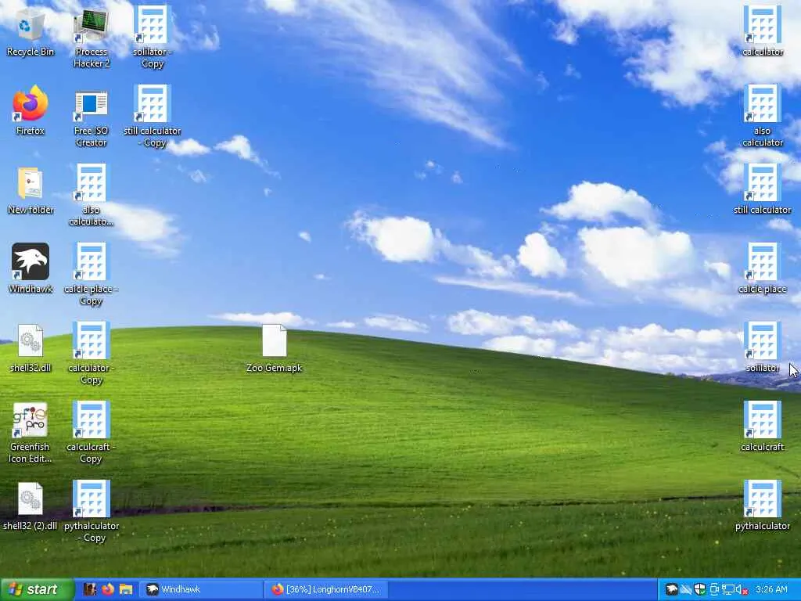
Task: Select the 'still calculator' shortcut without Copy suffix
Action: pyautogui.click(x=762, y=189)
